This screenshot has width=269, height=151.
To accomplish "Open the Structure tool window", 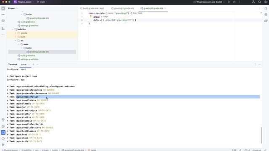I will tap(3, 29).
